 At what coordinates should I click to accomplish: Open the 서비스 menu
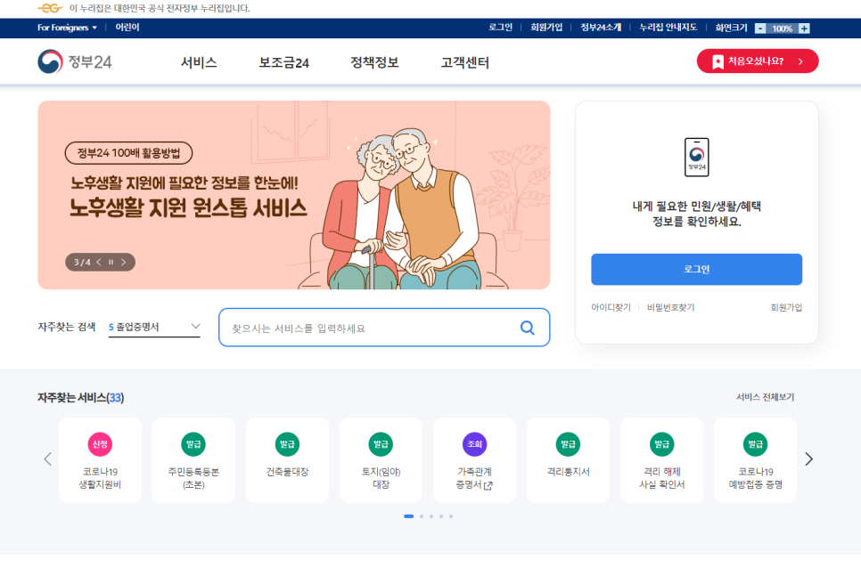199,62
